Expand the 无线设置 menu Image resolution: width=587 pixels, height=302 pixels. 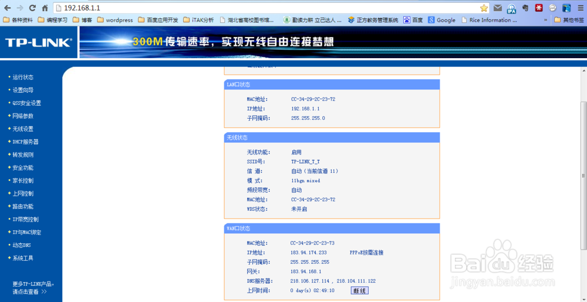pyautogui.click(x=23, y=129)
